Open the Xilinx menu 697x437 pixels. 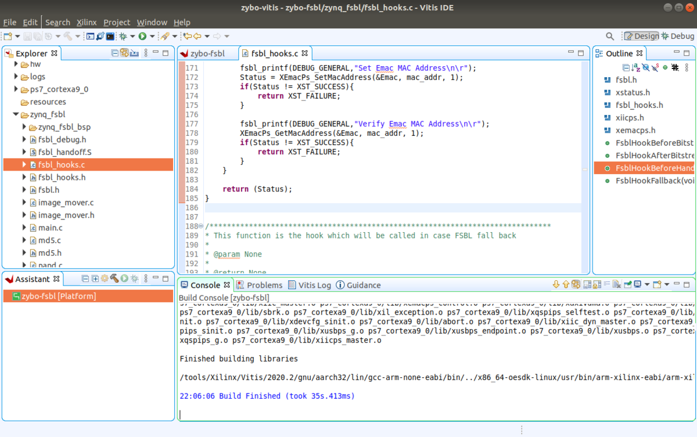(87, 22)
